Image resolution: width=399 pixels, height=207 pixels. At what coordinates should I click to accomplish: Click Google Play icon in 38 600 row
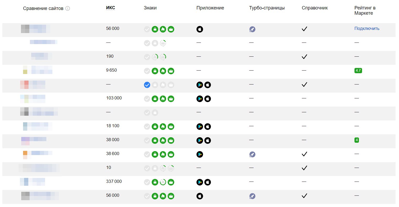pyautogui.click(x=200, y=154)
